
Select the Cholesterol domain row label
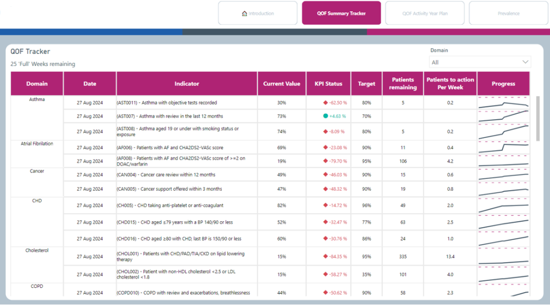[37, 250]
